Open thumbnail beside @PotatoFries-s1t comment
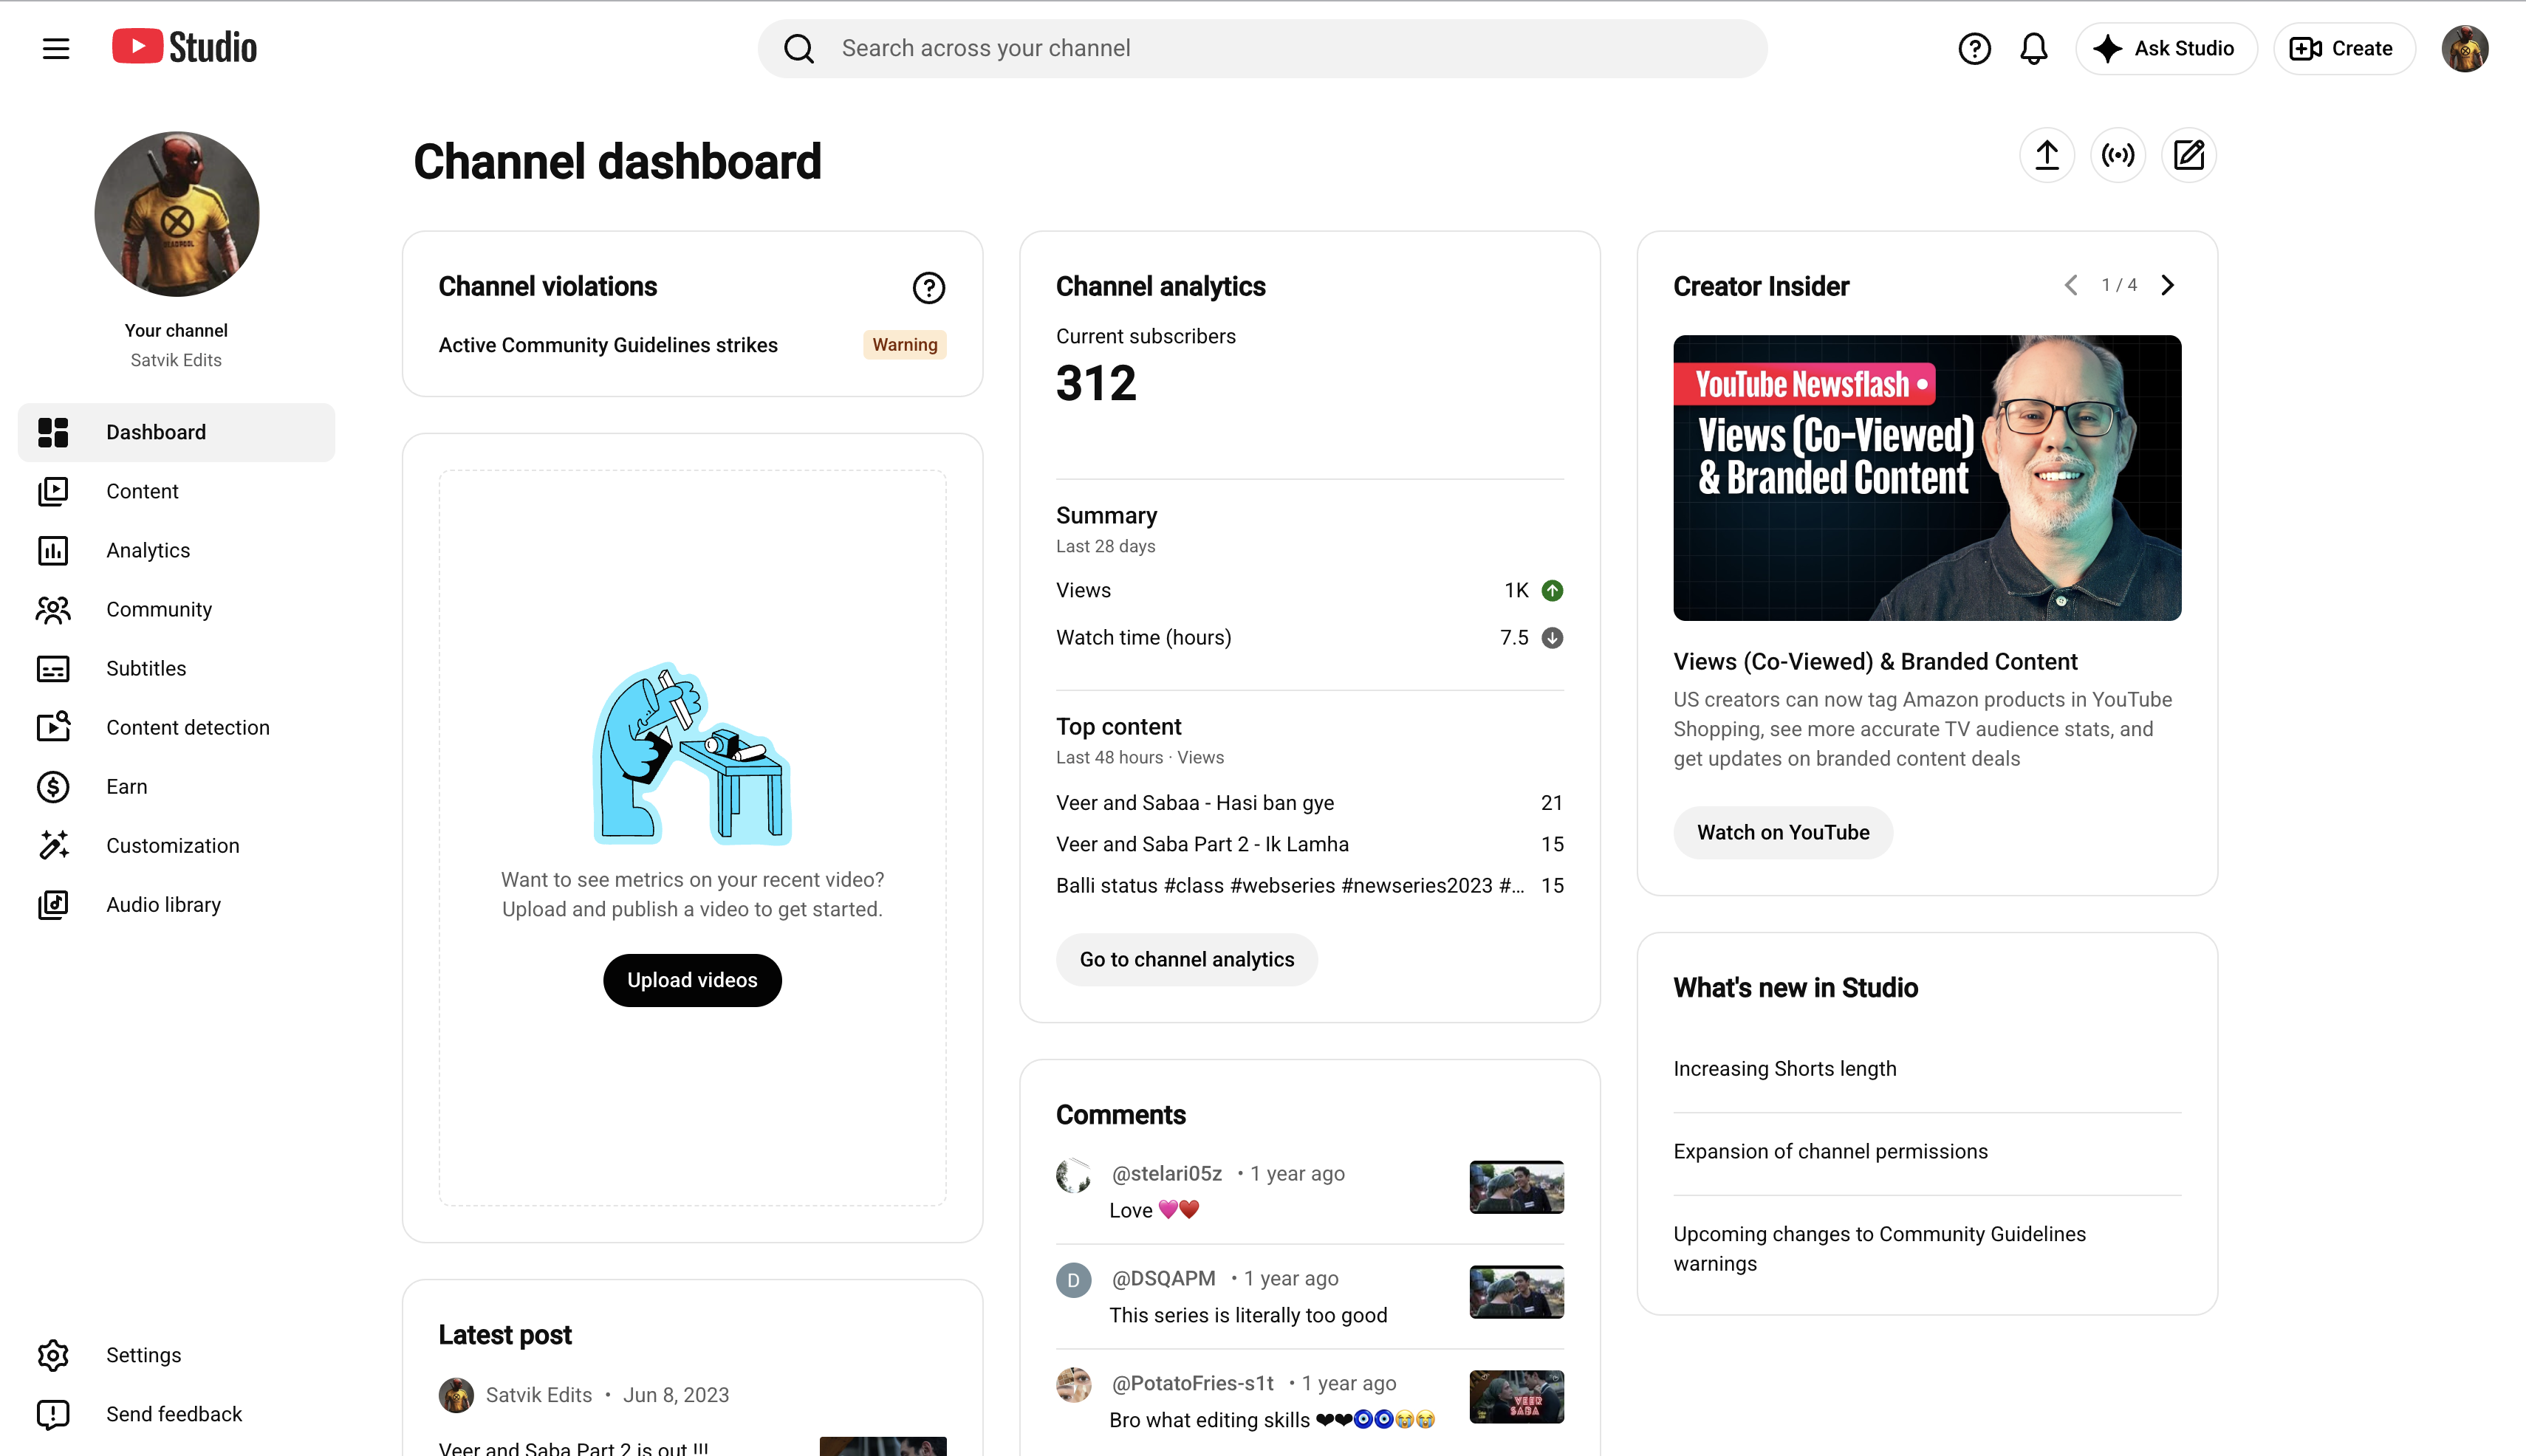 1516,1397
